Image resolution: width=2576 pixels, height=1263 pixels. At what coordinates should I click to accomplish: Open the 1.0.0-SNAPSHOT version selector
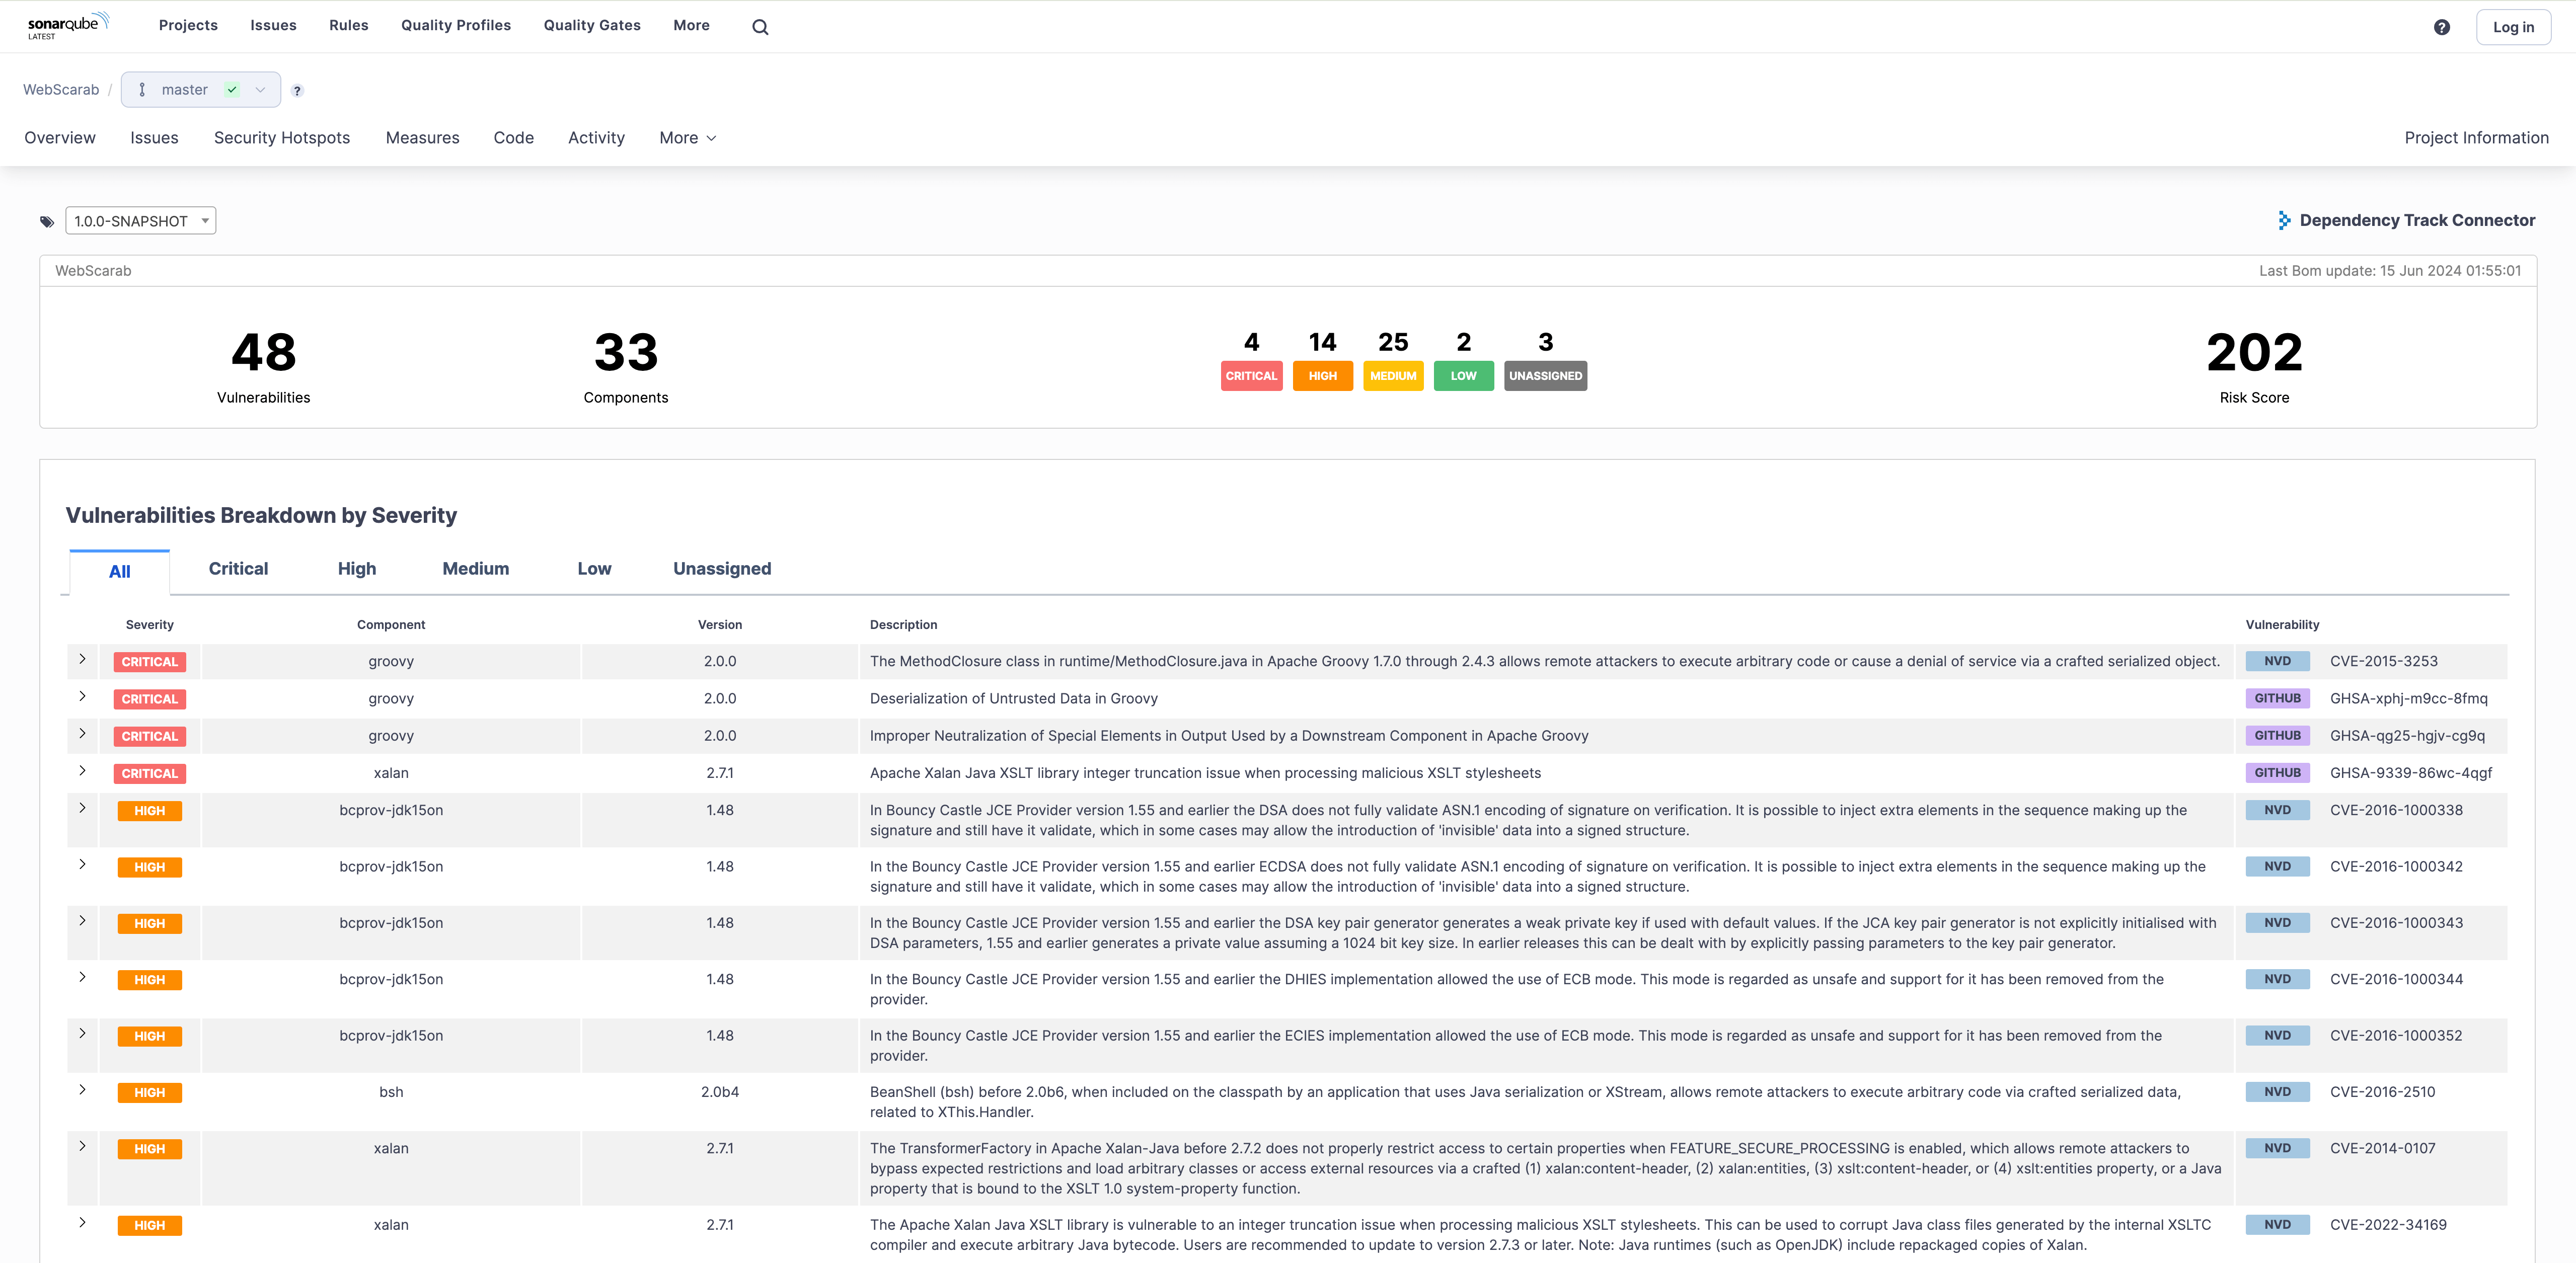click(x=141, y=221)
